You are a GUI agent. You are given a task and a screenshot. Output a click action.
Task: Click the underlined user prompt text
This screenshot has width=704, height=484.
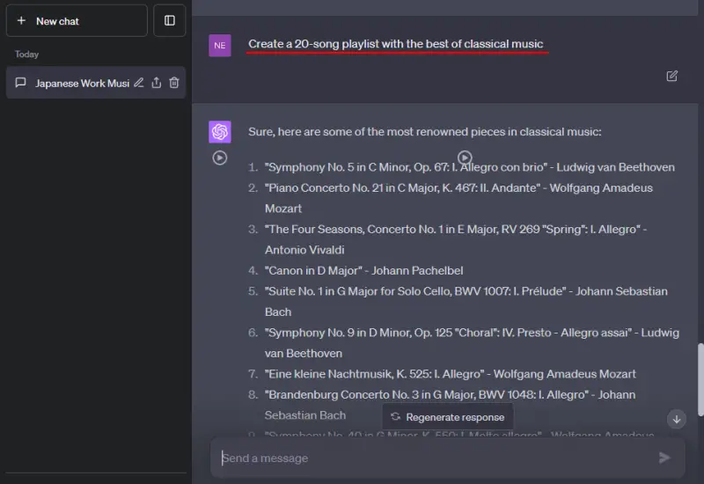tap(396, 44)
